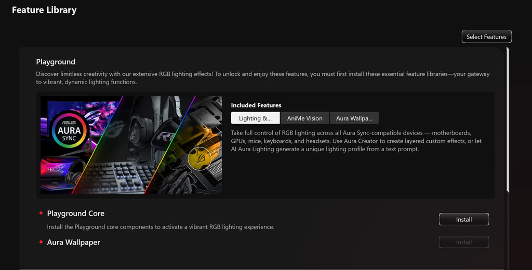Screen dimensions: 532x270
Task: Click the Playground Core title text
Action: point(76,213)
